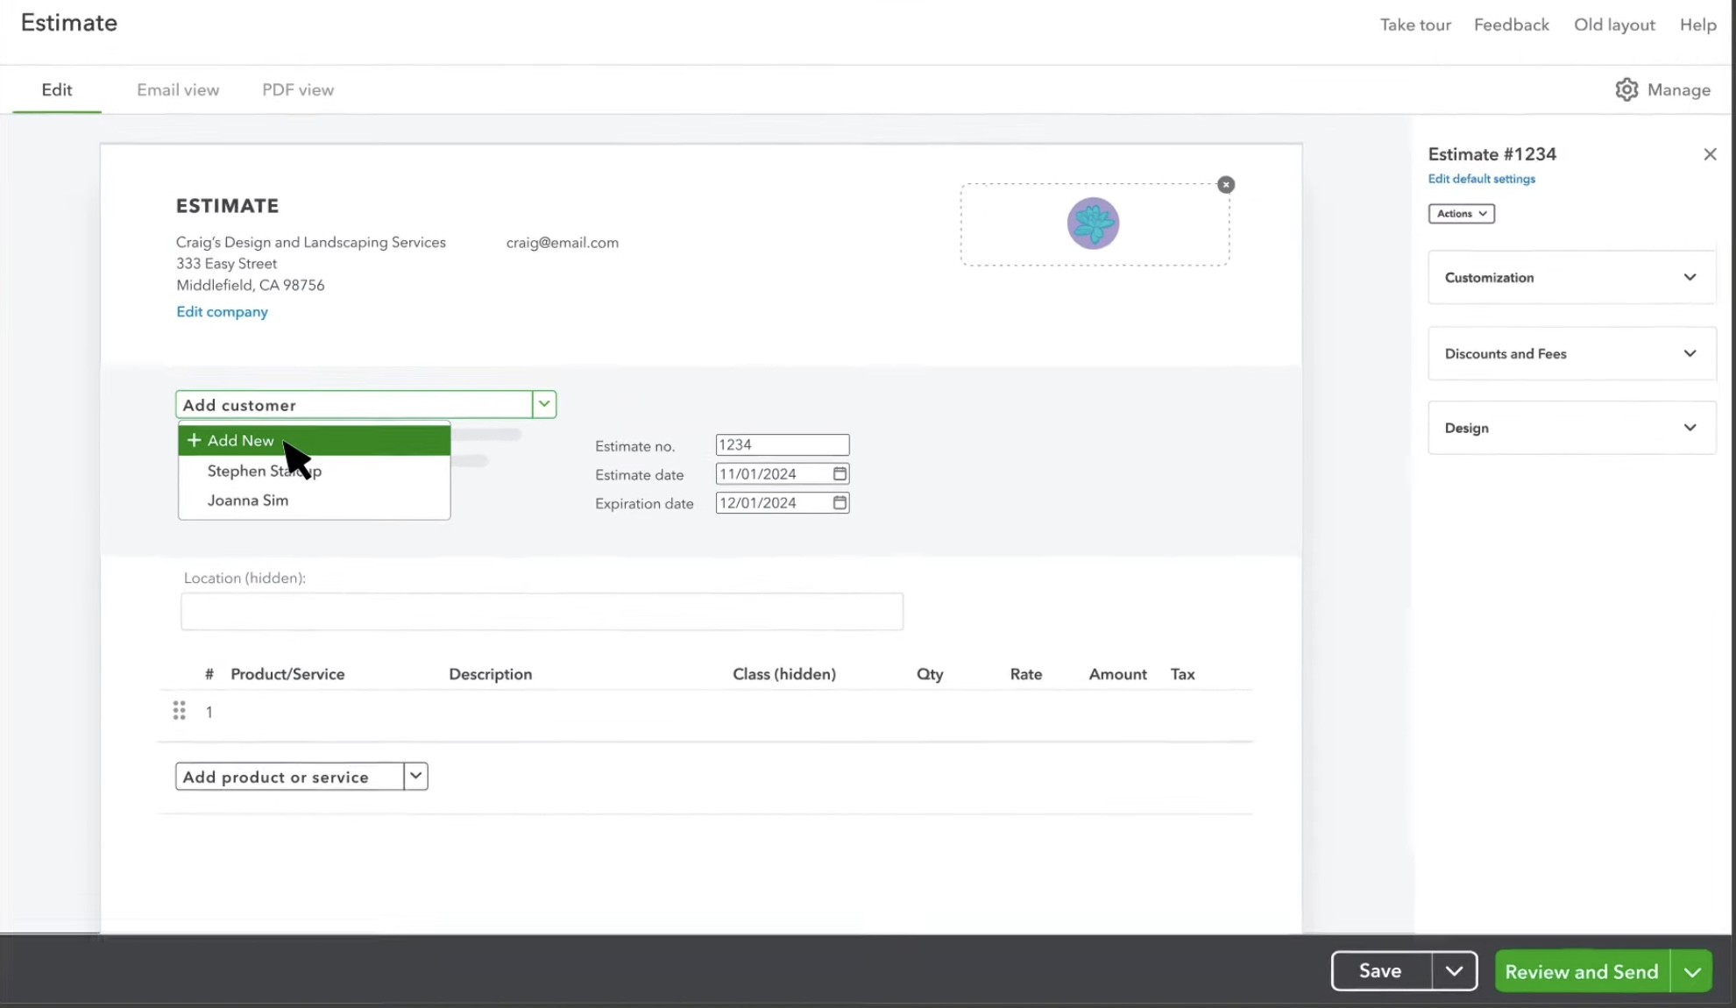Switch to the PDF view tab
Image resolution: width=1736 pixels, height=1008 pixels.
point(298,89)
